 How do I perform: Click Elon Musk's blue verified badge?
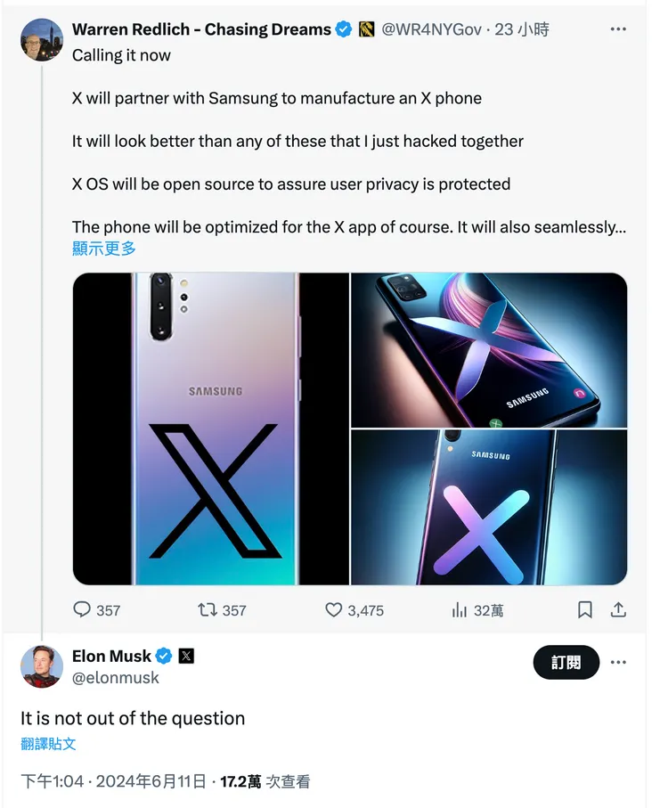pyautogui.click(x=164, y=657)
